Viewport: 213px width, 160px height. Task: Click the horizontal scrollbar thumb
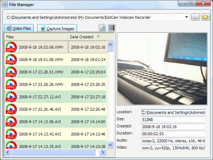54,153
